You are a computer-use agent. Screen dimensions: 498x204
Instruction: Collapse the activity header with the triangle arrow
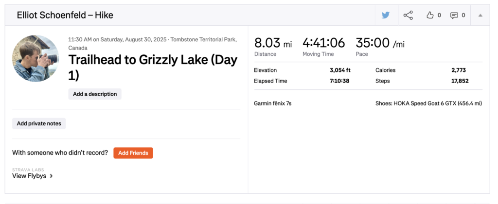(x=480, y=15)
